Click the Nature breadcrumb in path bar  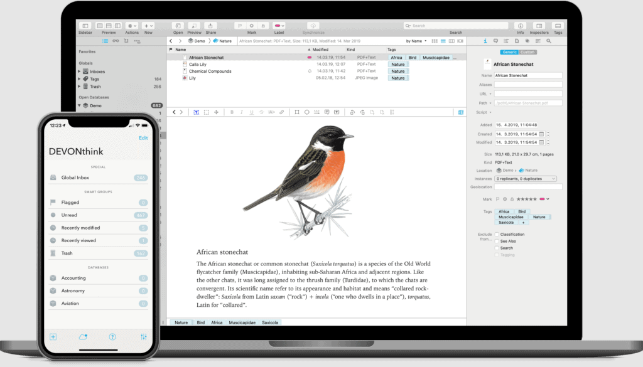point(222,41)
